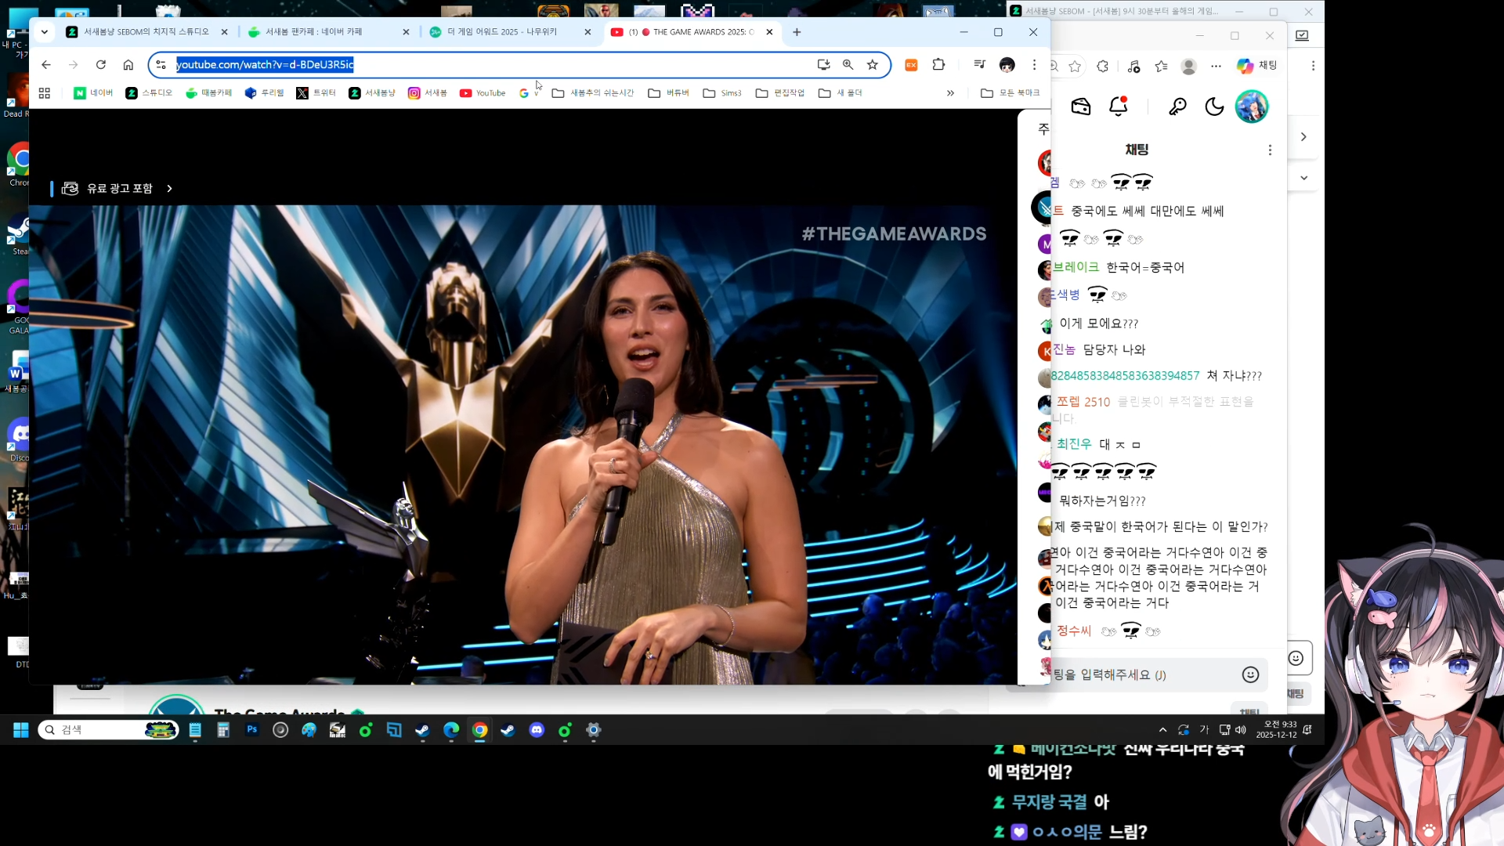Open Chrome extensions puzzle icon

coord(938,65)
